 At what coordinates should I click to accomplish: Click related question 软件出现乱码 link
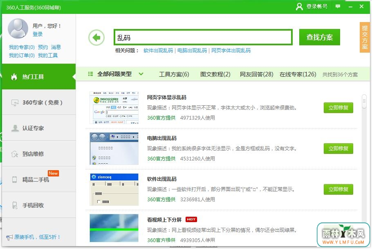click(158, 51)
